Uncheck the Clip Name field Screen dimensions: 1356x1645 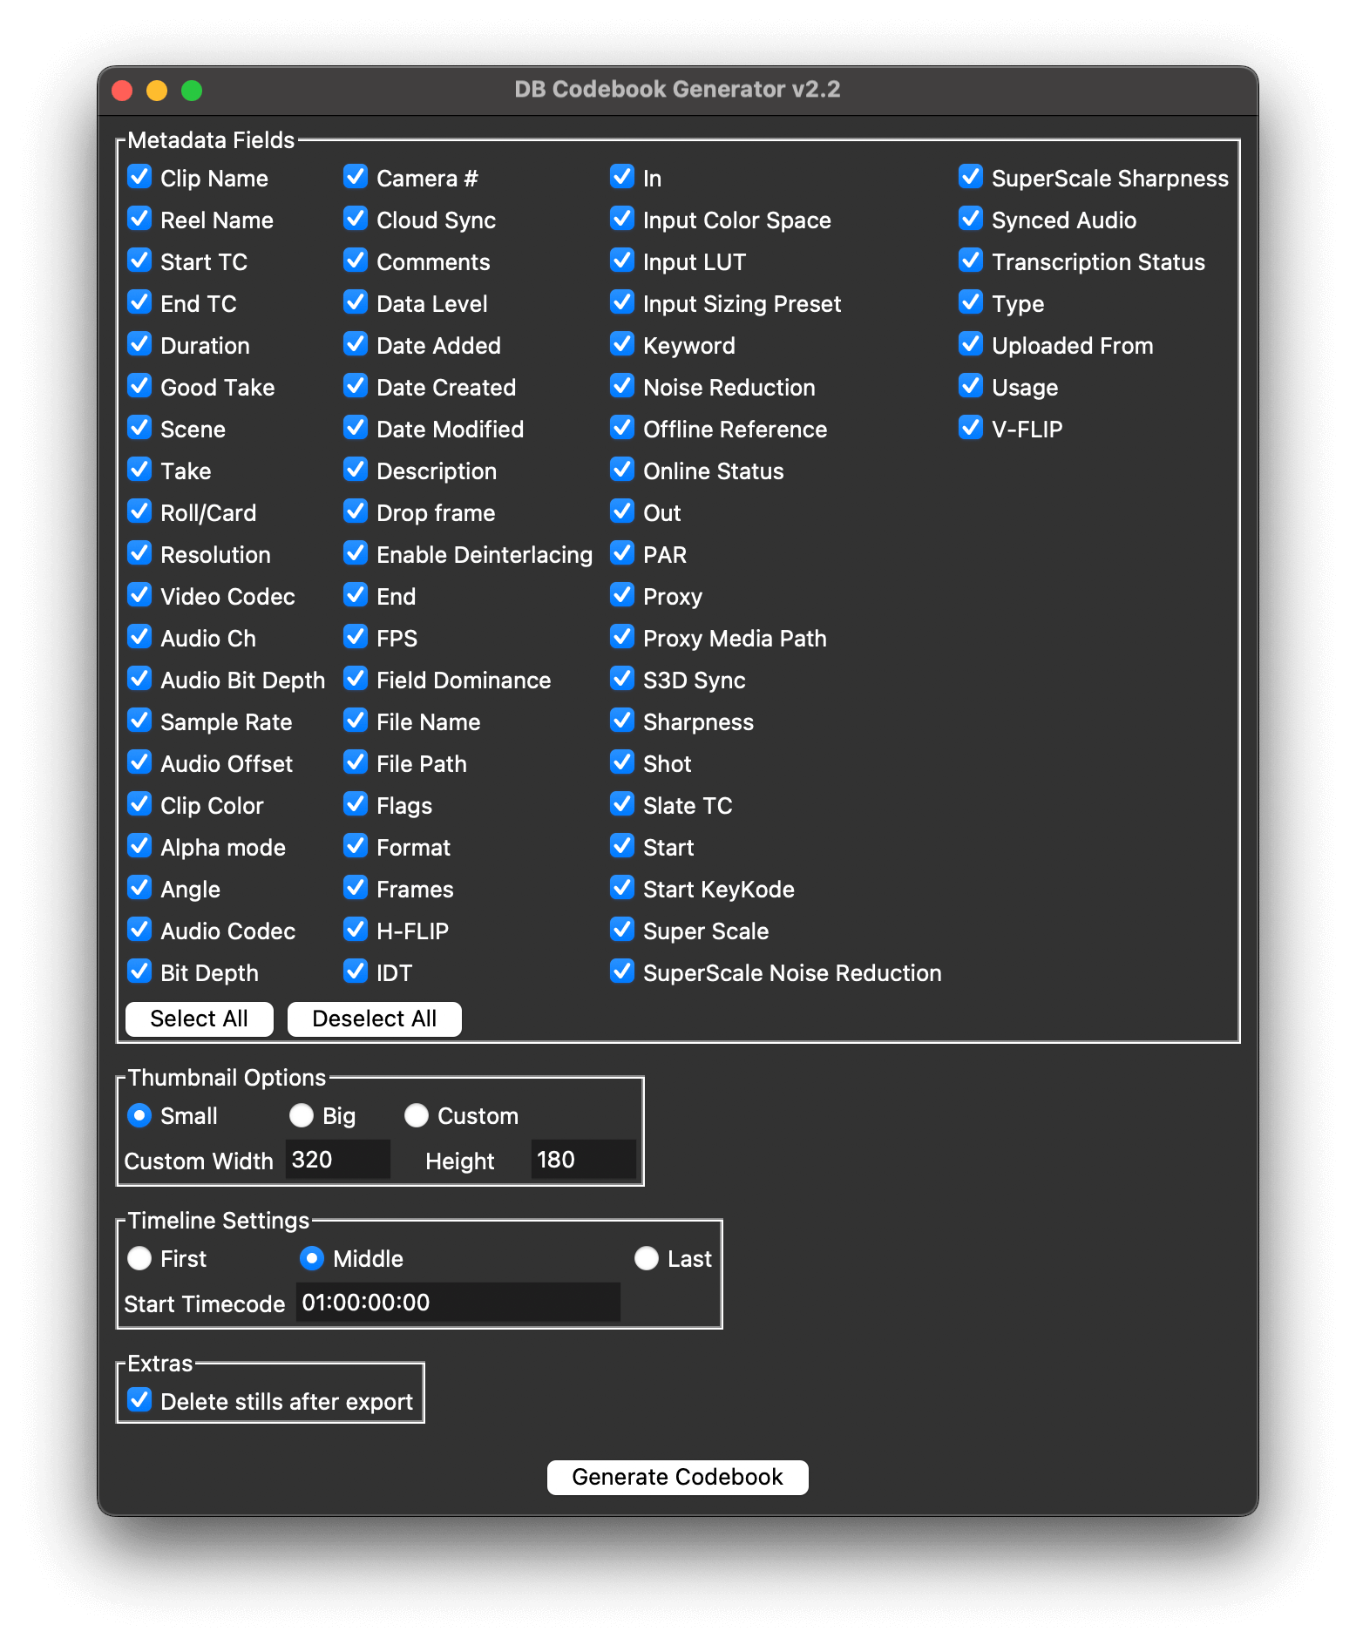139,177
